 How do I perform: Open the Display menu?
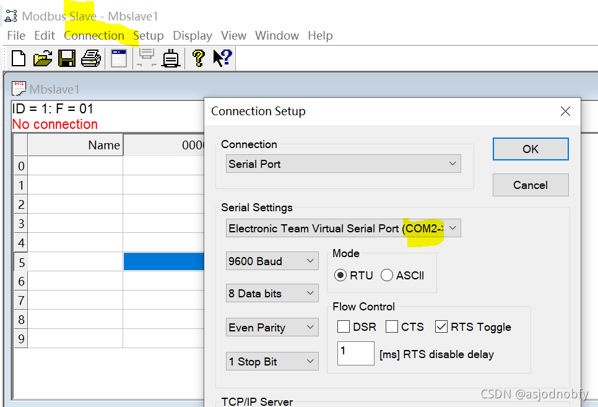coord(193,35)
